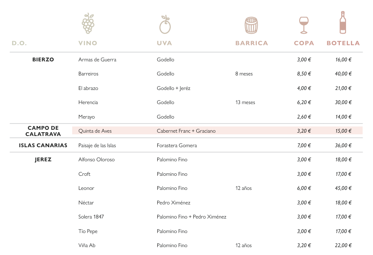Screen dimensions: 373x255
Task: Click the BIERZO region label
Action: pyautogui.click(x=43, y=60)
